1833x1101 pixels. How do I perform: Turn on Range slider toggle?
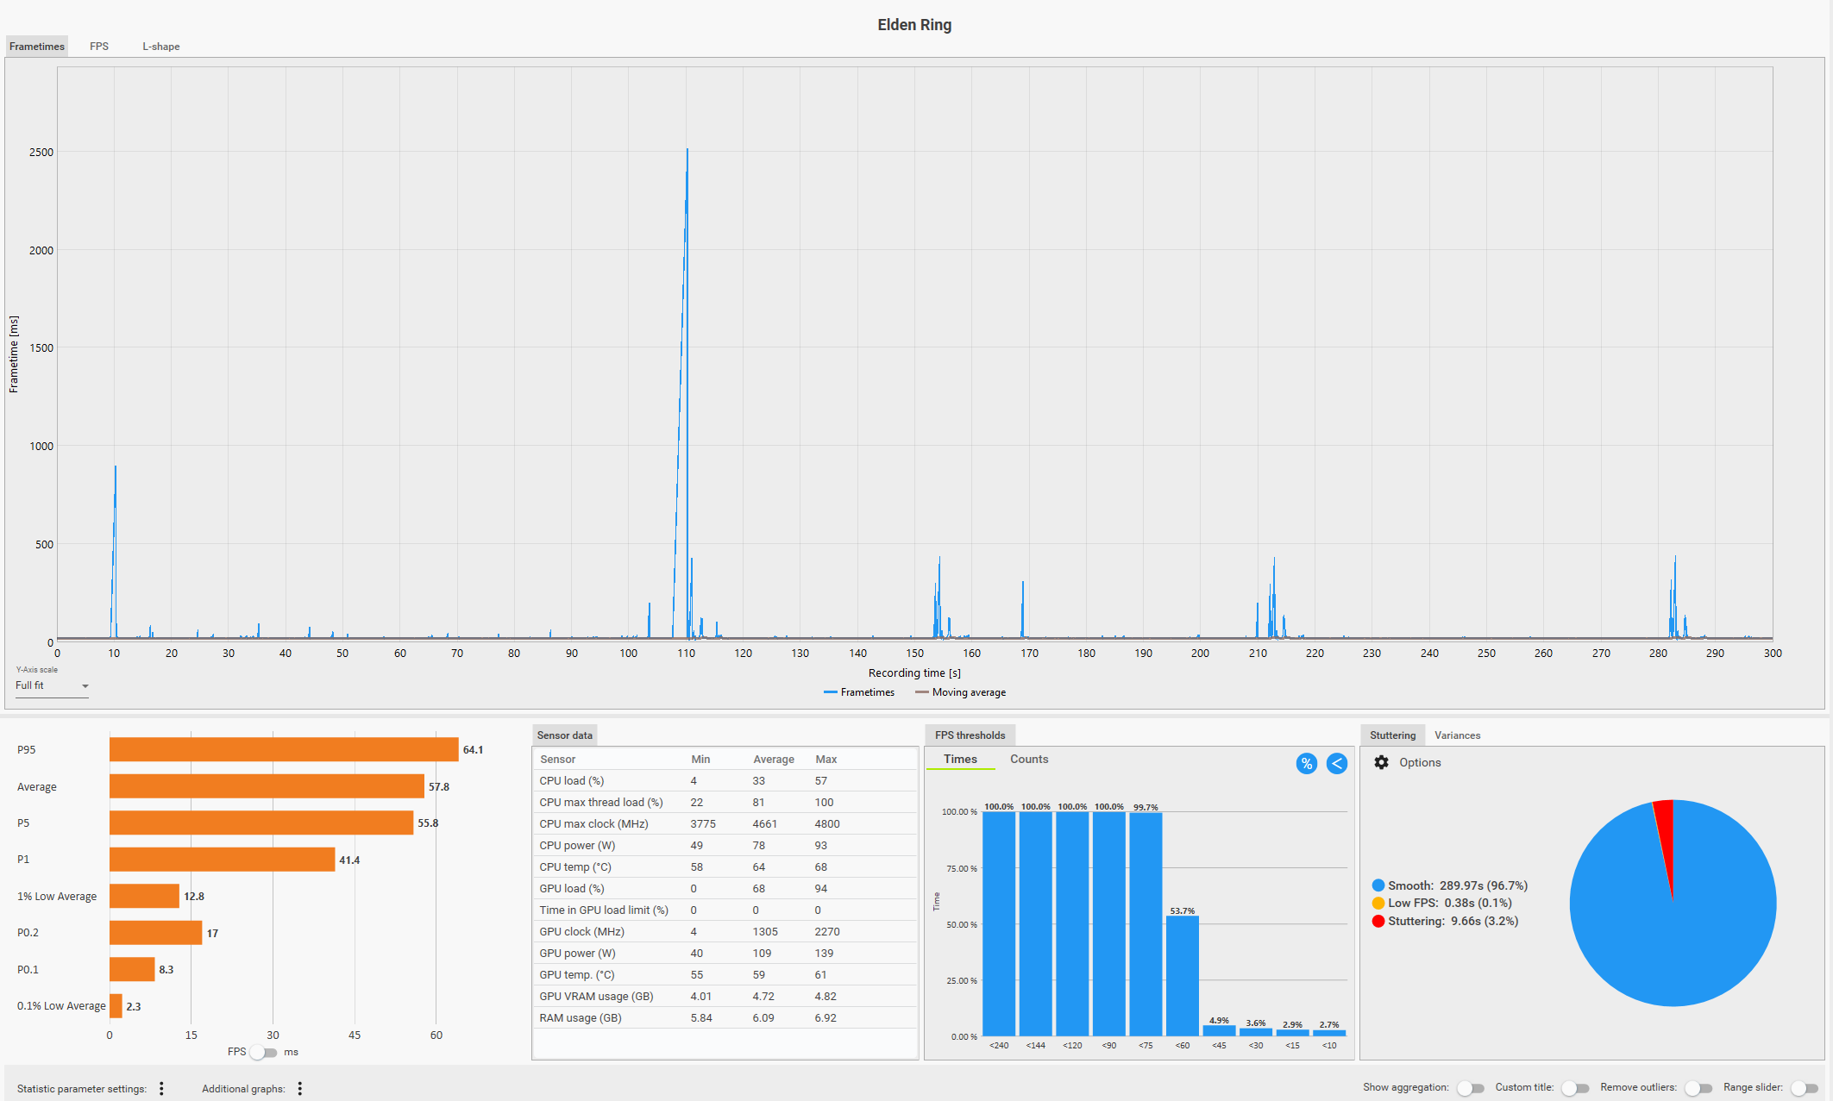[x=1804, y=1088]
